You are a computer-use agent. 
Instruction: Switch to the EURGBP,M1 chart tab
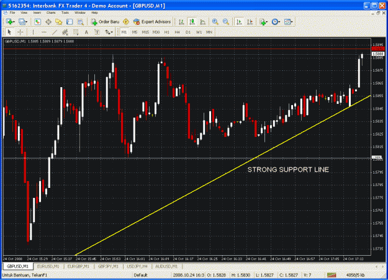tap(78, 266)
